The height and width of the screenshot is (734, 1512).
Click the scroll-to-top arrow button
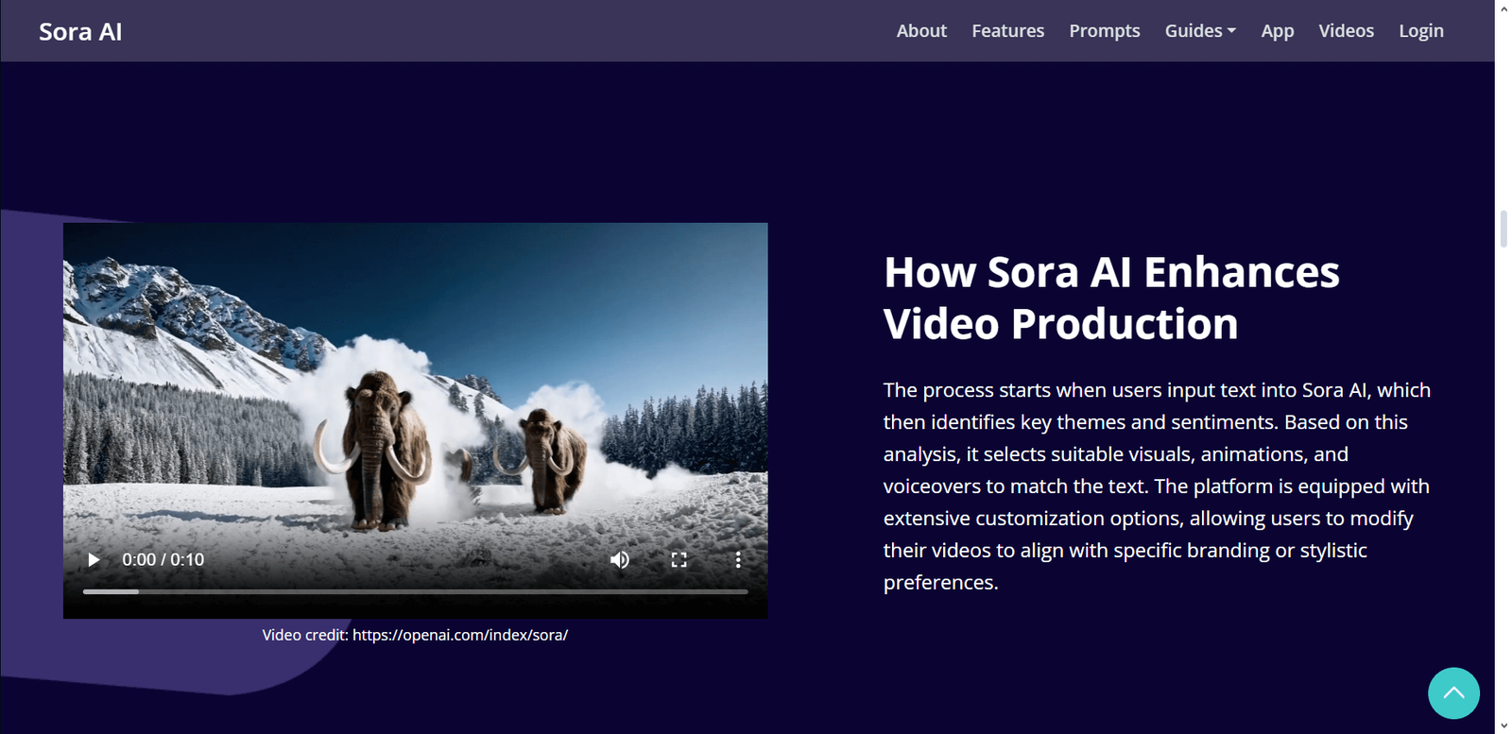1453,693
